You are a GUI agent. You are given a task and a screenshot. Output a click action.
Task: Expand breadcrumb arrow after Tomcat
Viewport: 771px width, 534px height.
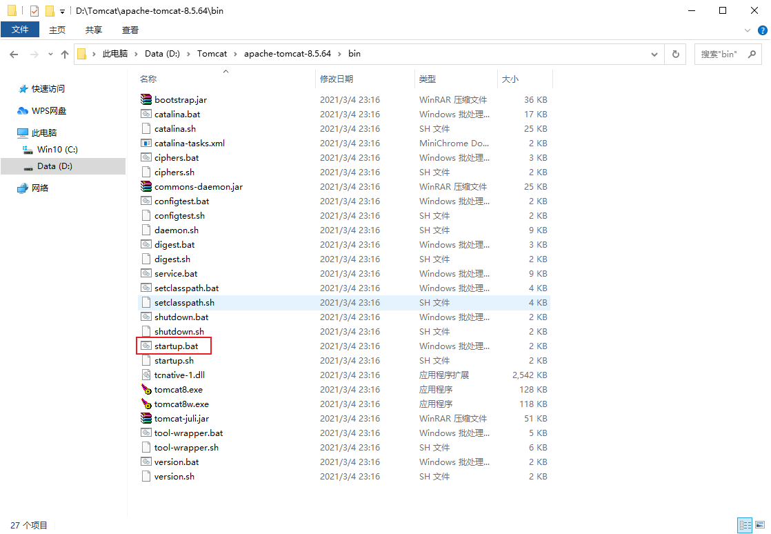236,54
